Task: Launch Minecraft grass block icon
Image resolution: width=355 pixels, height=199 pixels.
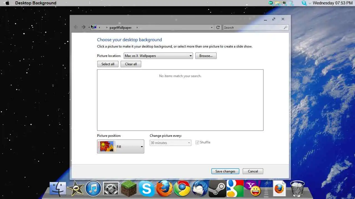Action: [129, 189]
